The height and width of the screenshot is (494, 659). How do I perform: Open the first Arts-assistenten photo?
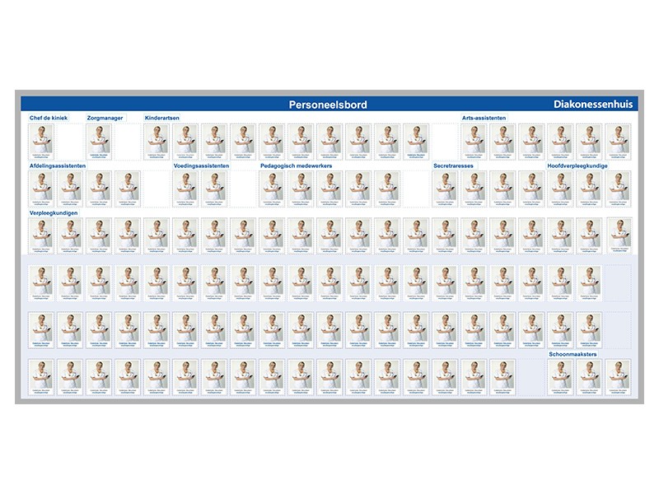pyautogui.click(x=474, y=142)
